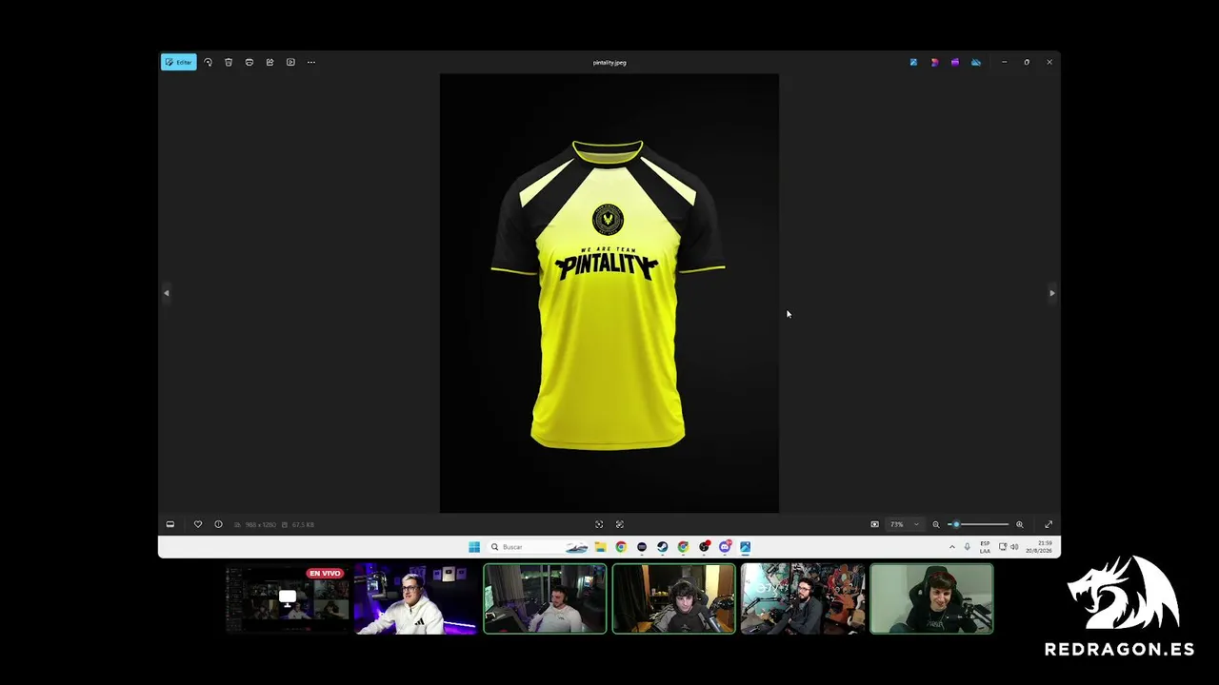Screen dimensions: 1219x685
Task: Fit the image to the window
Action: pos(599,524)
